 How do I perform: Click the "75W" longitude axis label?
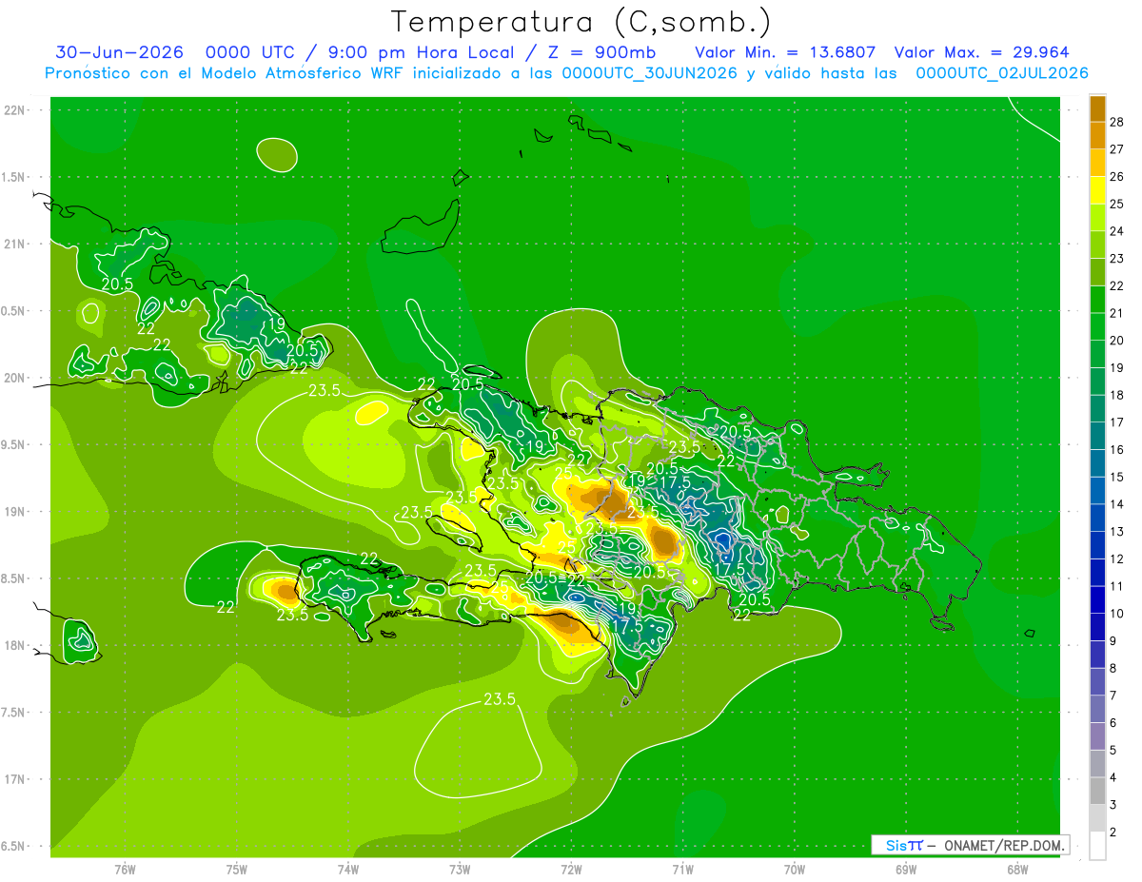pos(237,869)
